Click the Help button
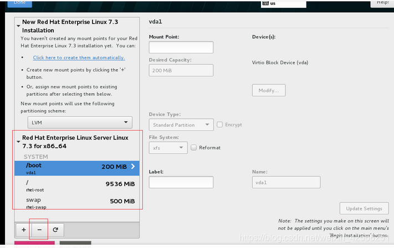Screen dimensions: 394x248 pyautogui.click(x=382, y=3)
